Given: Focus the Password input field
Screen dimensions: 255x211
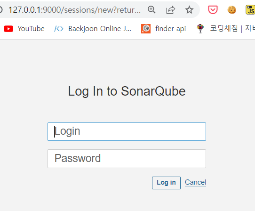Looking at the screenshot, I should click(x=127, y=159).
